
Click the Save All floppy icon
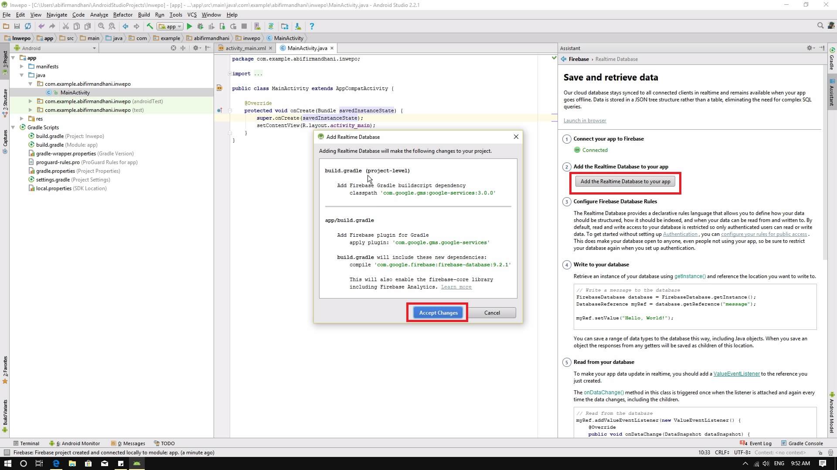click(x=17, y=27)
